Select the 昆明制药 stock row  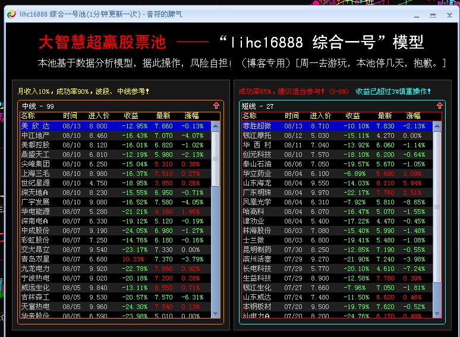(x=338, y=250)
